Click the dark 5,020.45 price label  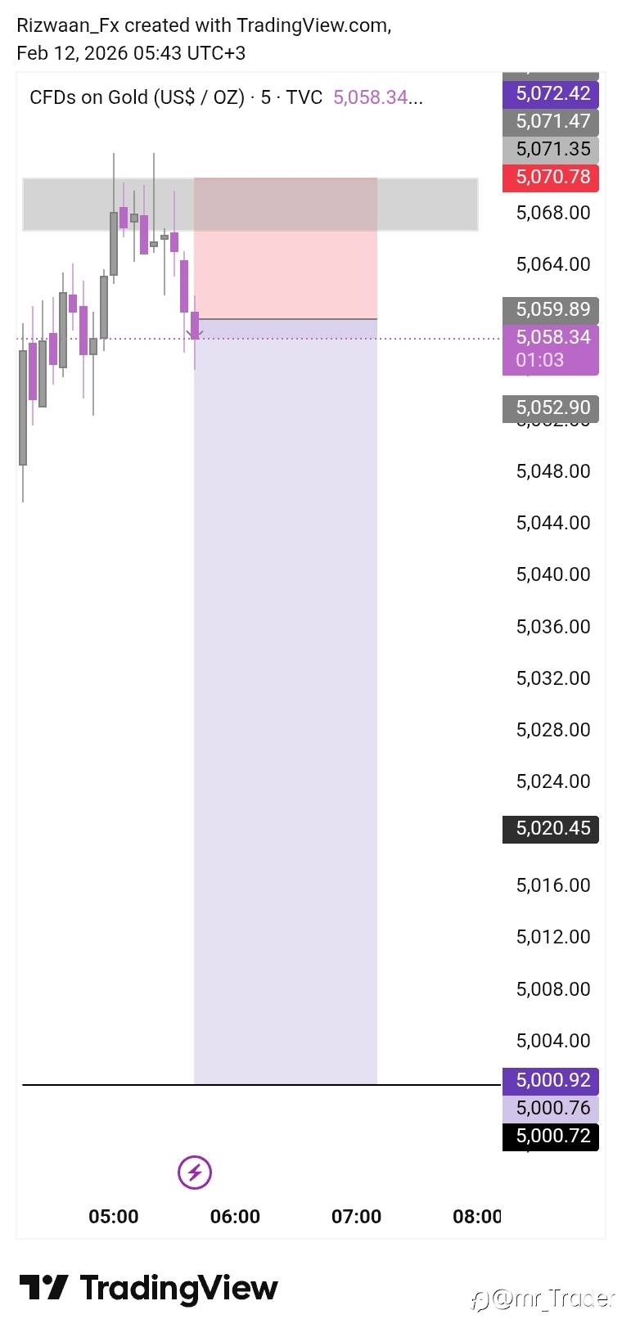pyautogui.click(x=551, y=828)
